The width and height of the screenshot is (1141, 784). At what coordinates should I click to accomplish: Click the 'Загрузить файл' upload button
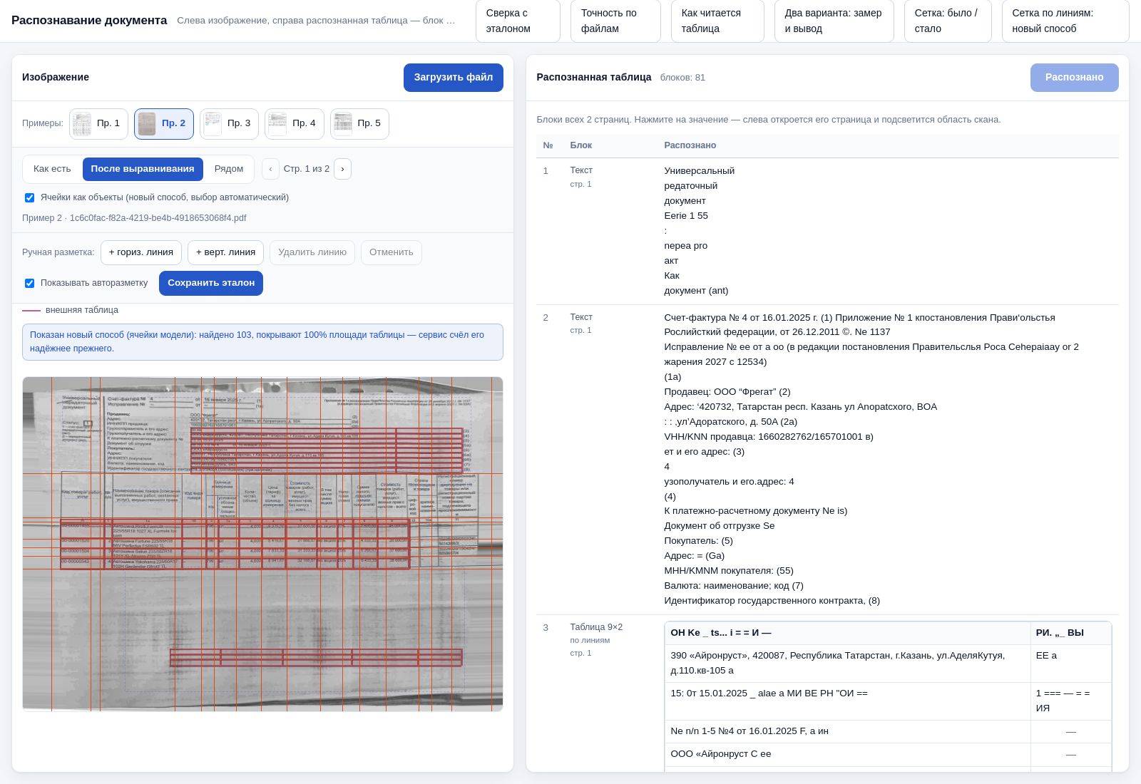(454, 78)
